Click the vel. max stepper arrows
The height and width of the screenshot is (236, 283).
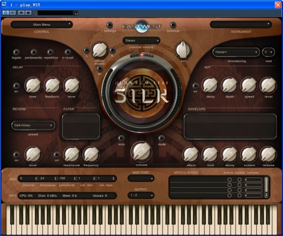(x=113, y=179)
